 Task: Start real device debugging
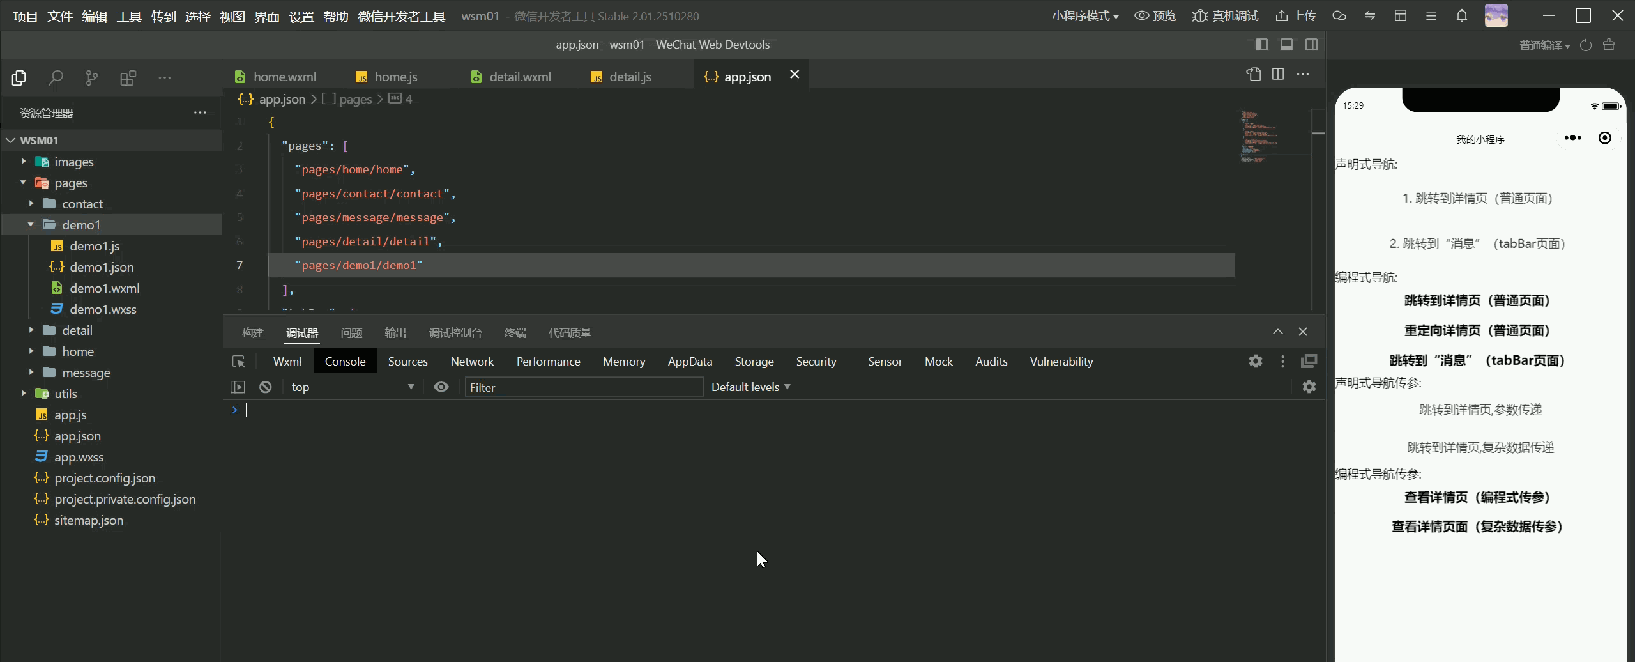click(x=1225, y=16)
